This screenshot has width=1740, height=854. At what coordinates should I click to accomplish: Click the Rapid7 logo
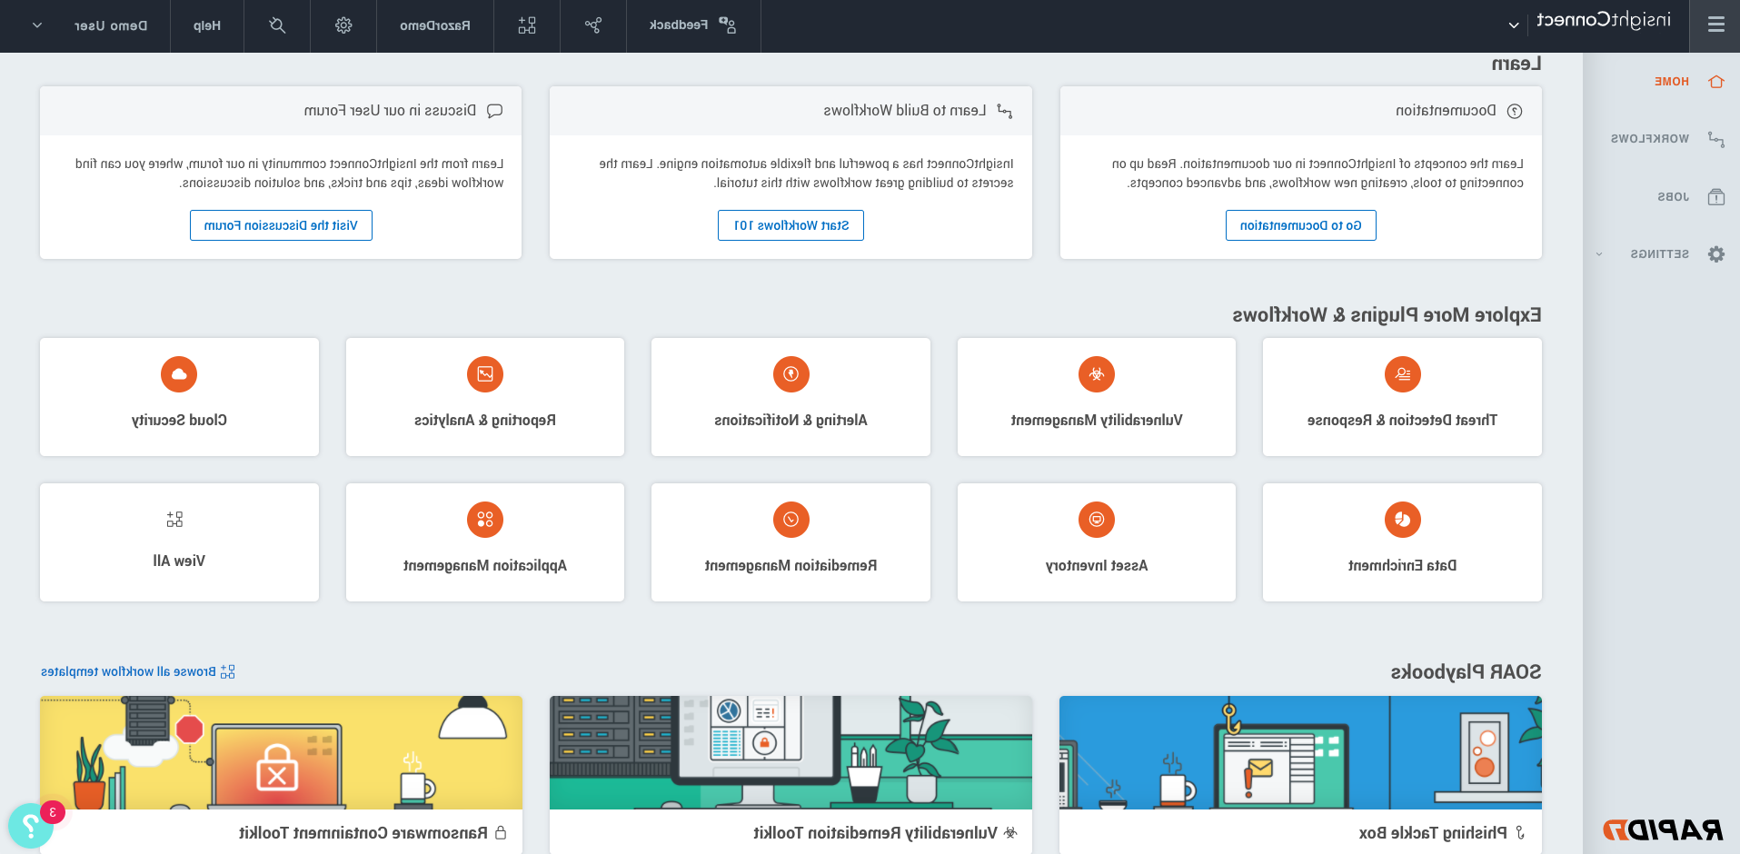tap(1663, 829)
